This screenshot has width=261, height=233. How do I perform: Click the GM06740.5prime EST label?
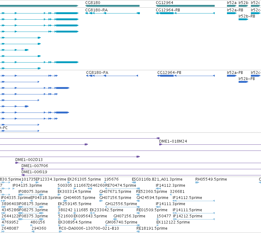point(121,222)
